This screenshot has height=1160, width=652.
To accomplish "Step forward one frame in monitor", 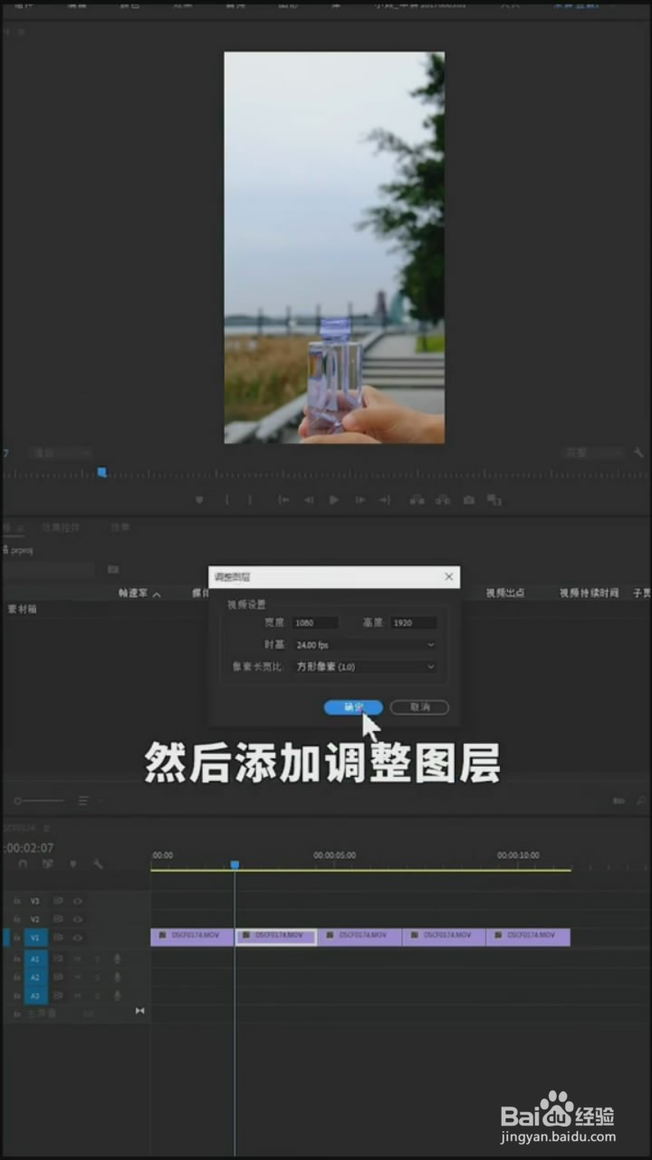I will tap(360, 499).
